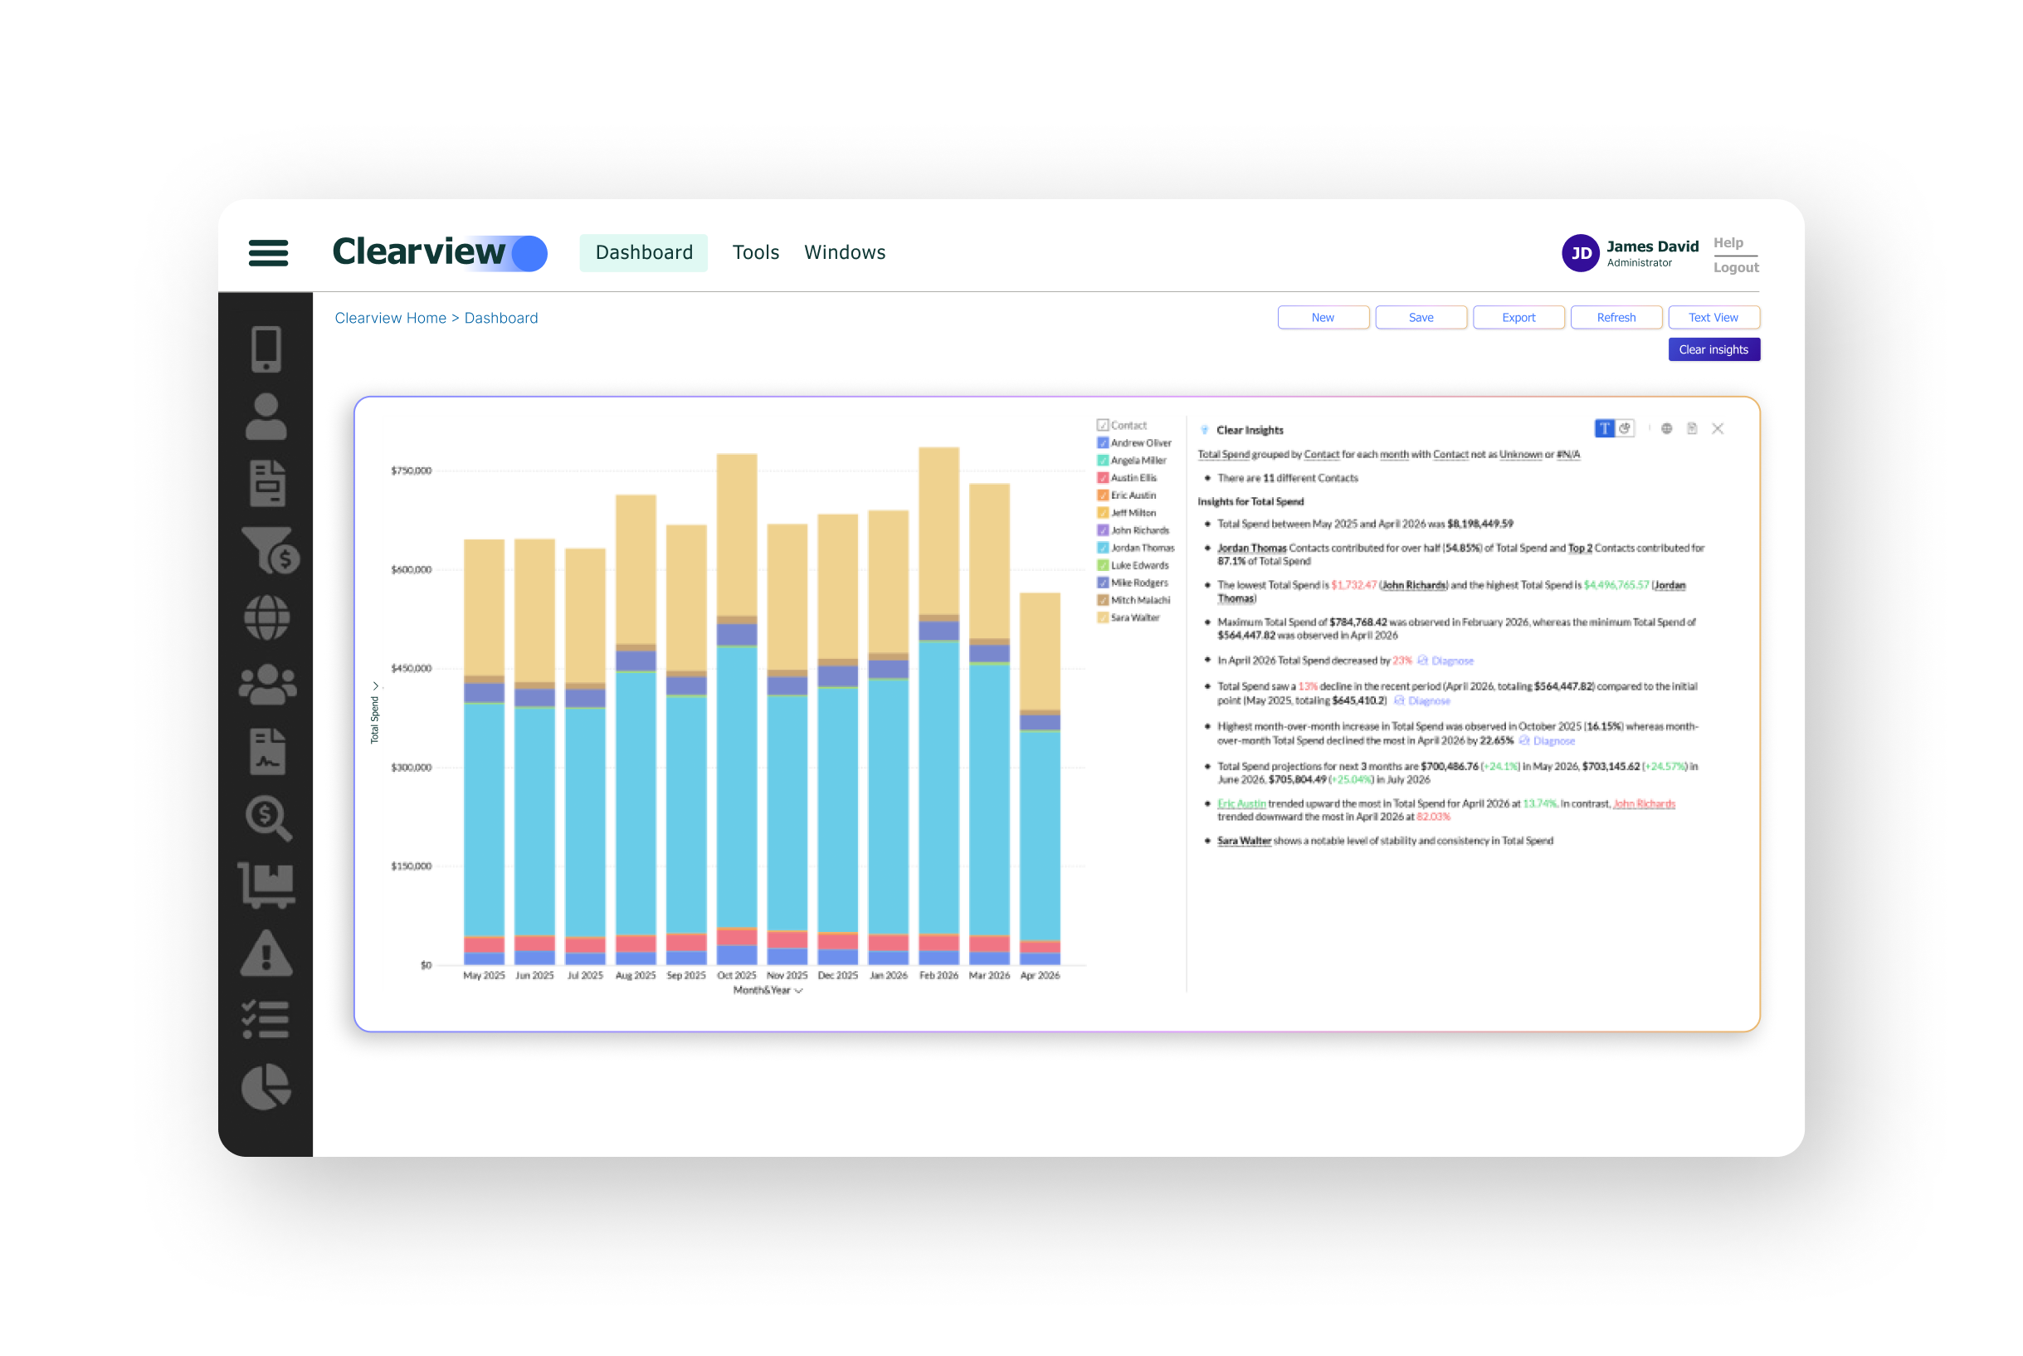
Task: Open the Dashboard tab
Action: [644, 252]
